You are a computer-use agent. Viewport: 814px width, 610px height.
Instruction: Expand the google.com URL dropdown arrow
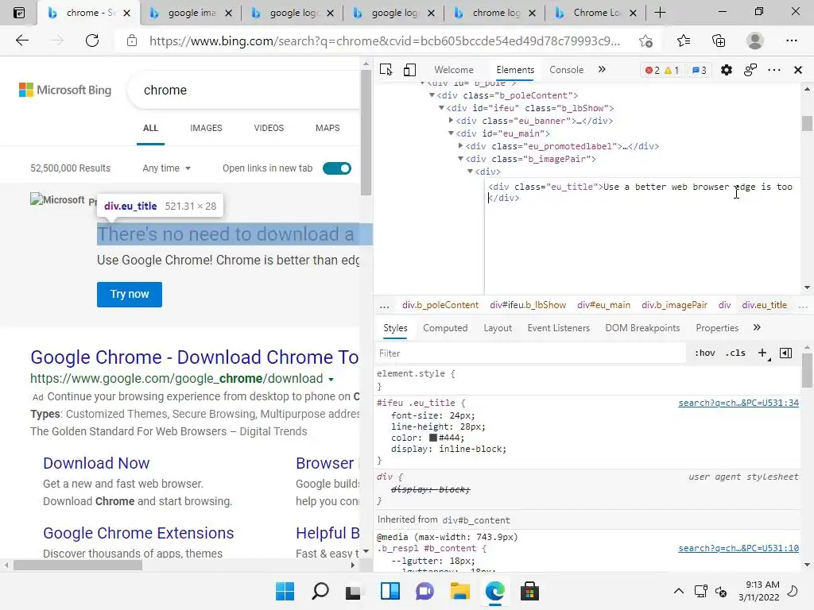click(x=331, y=379)
